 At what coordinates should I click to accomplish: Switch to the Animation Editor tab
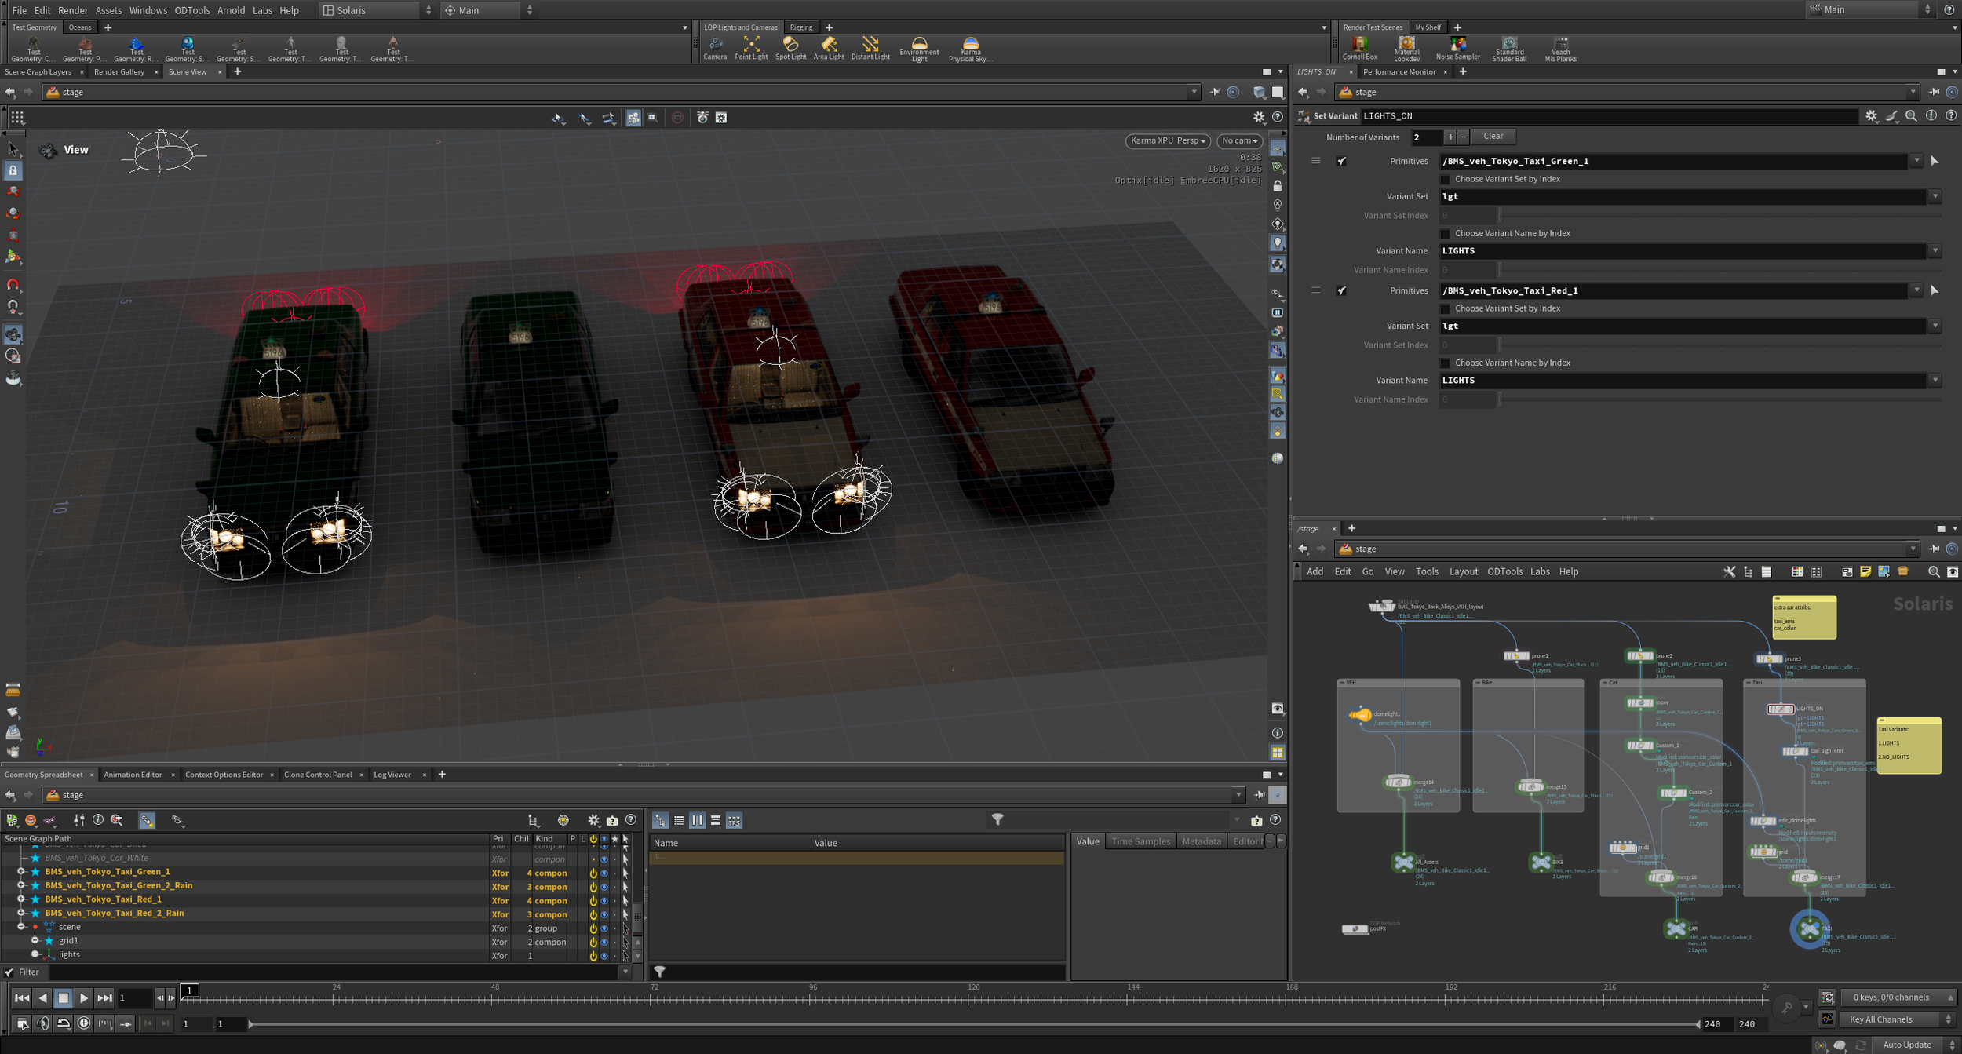pos(133,775)
